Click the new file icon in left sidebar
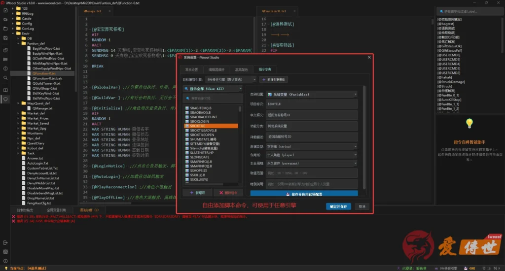This screenshot has height=271, width=505. (5, 10)
